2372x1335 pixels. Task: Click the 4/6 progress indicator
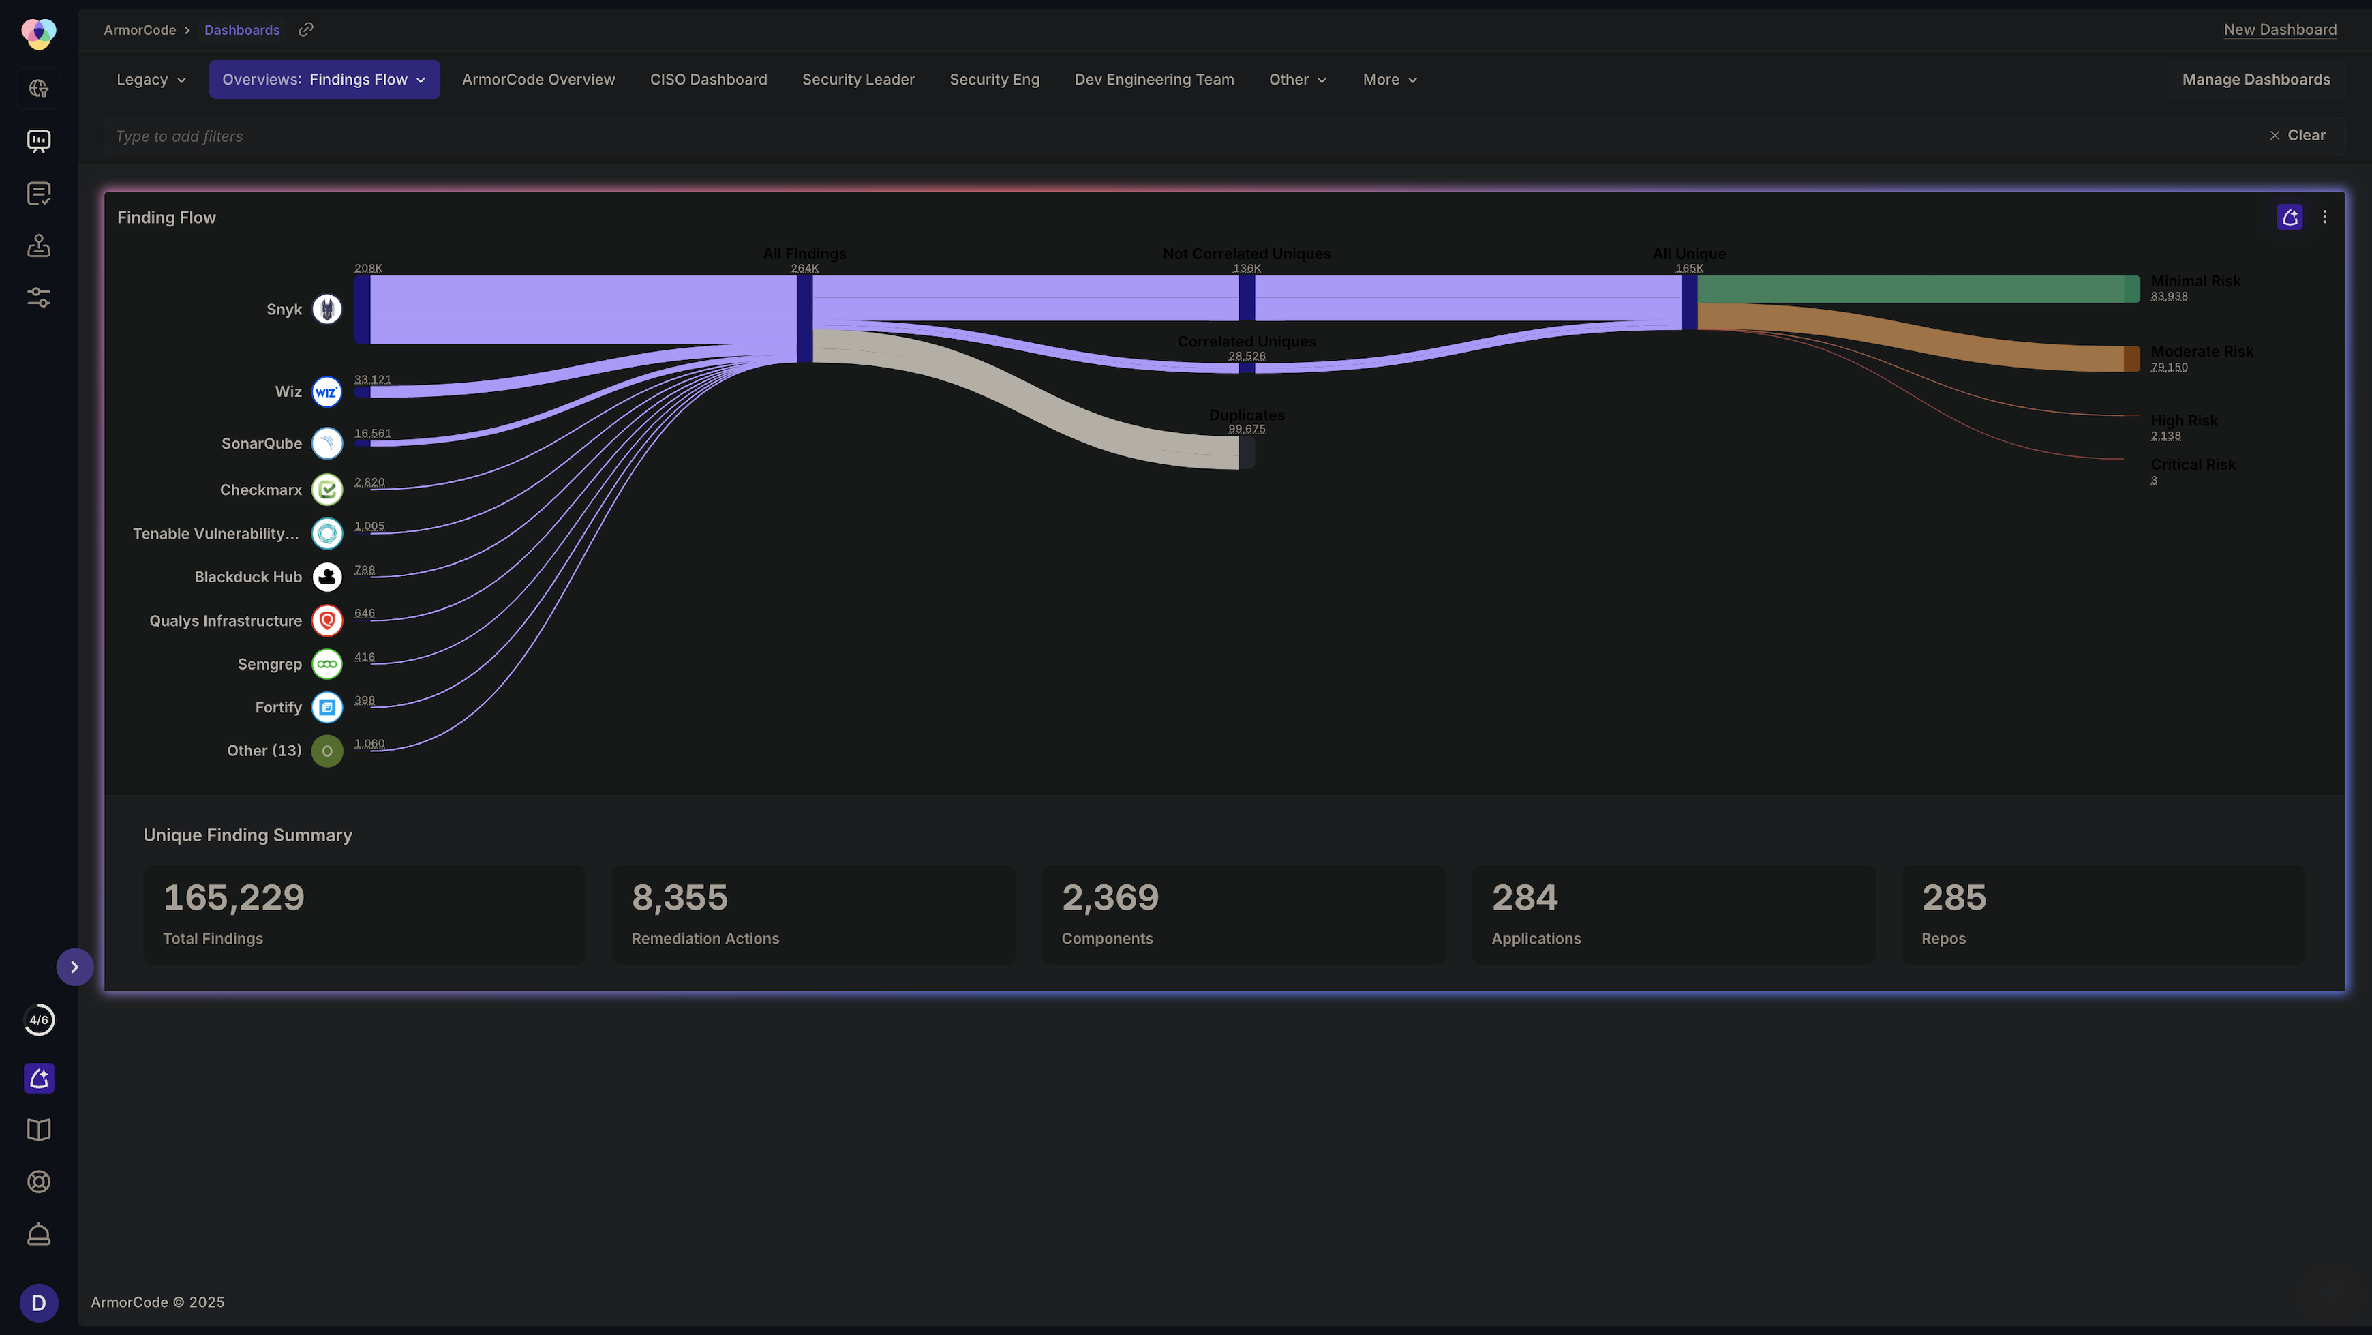pyautogui.click(x=39, y=1020)
